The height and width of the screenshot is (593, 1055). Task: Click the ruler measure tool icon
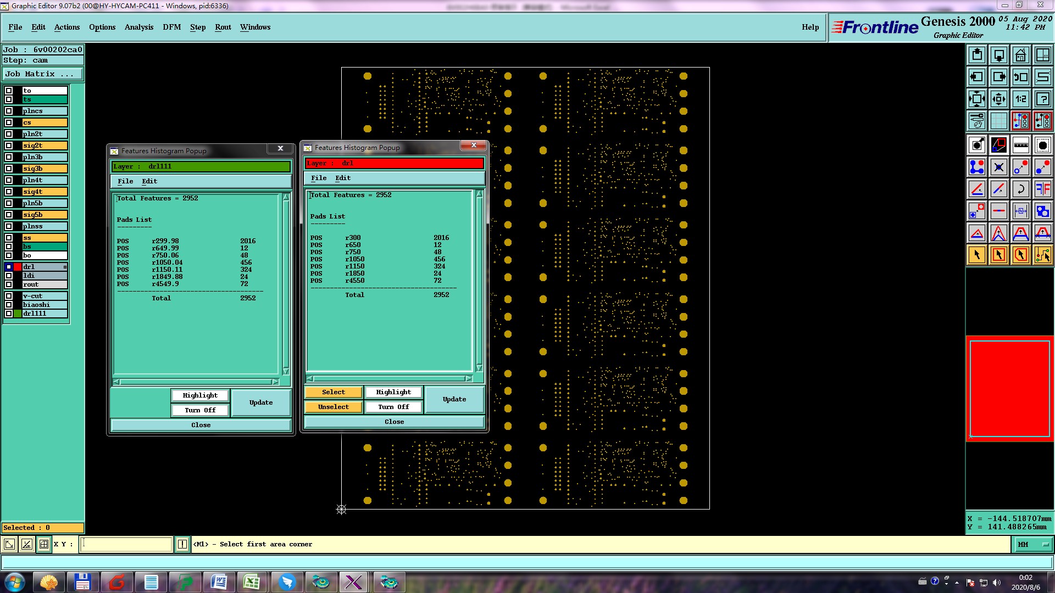point(1020,145)
